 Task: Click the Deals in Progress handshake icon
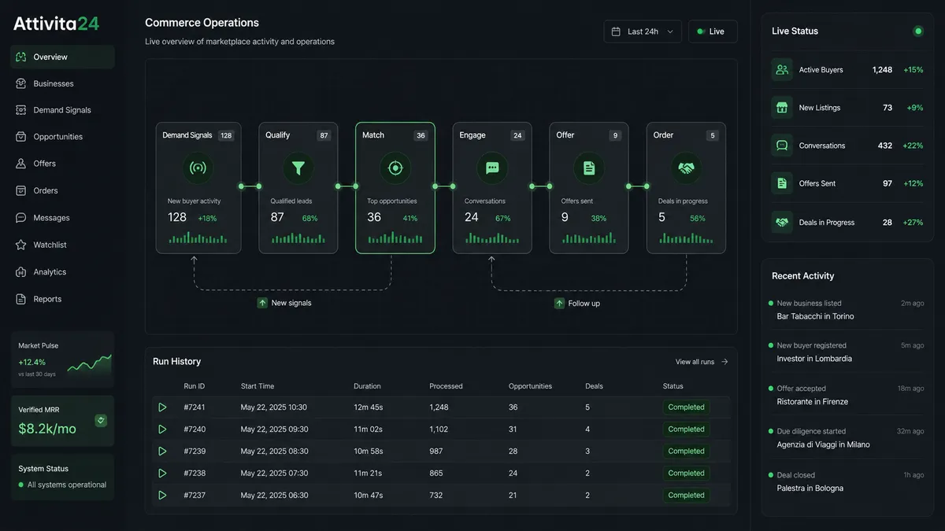(782, 222)
